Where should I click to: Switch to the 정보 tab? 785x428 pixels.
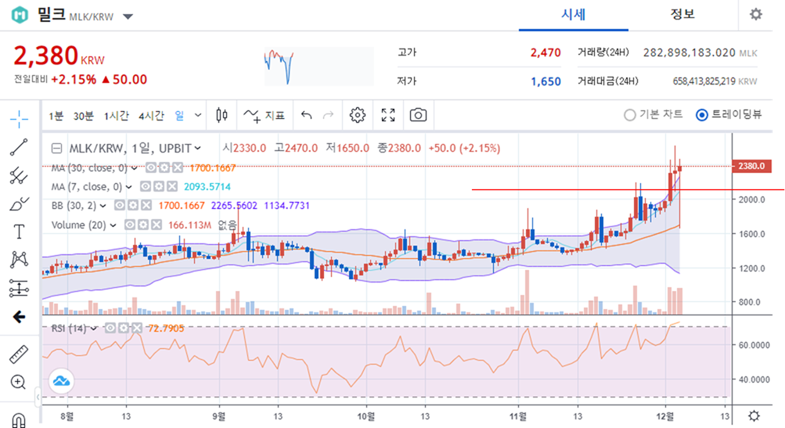(x=682, y=15)
